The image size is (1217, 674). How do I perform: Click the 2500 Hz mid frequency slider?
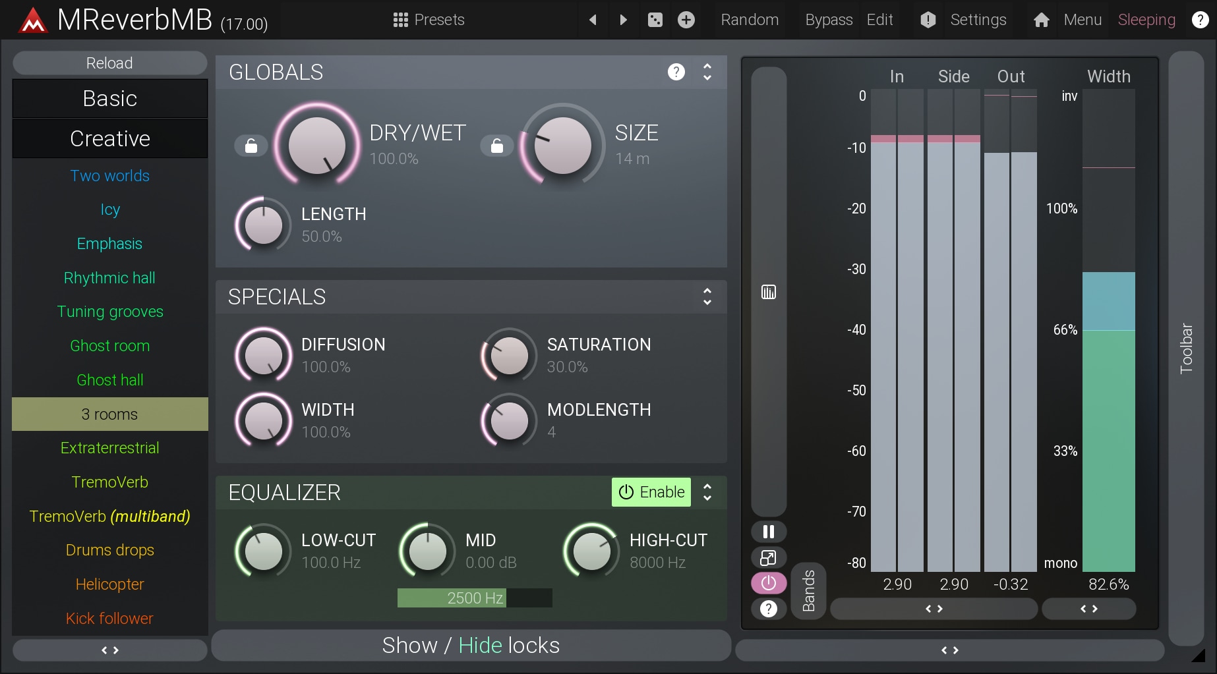(475, 598)
